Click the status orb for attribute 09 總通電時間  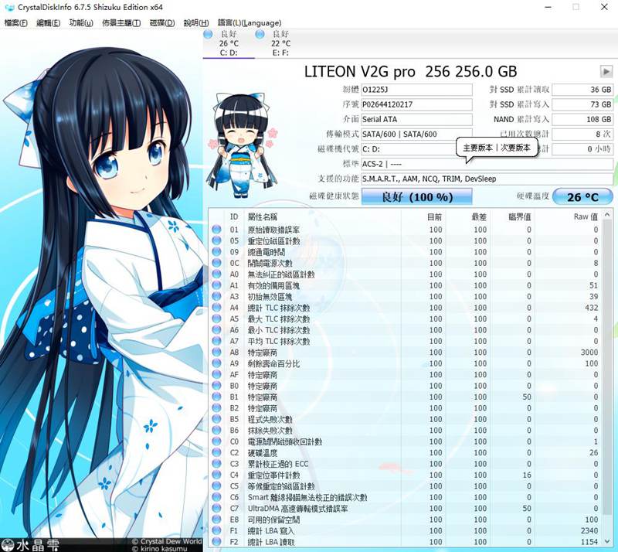click(216, 251)
